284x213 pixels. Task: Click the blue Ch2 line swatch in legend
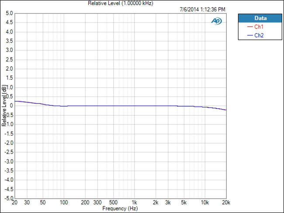pos(248,35)
